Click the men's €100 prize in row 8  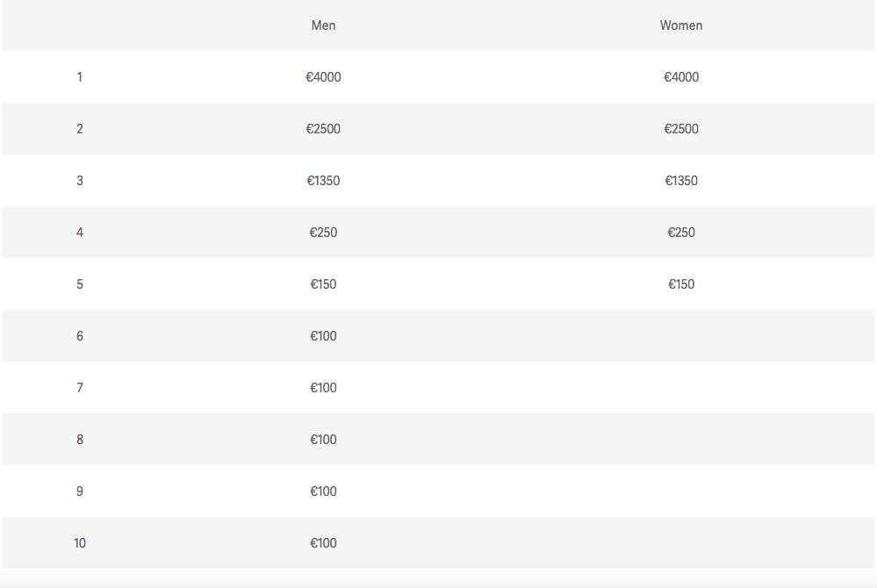coord(323,440)
